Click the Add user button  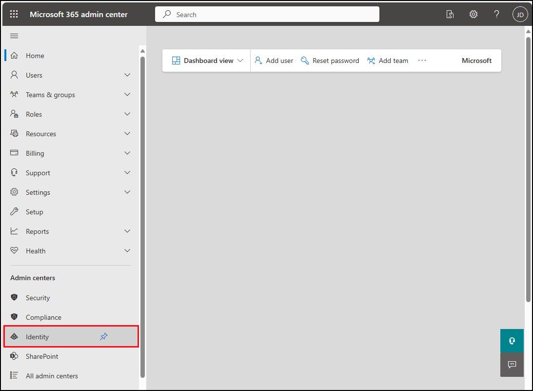point(274,60)
